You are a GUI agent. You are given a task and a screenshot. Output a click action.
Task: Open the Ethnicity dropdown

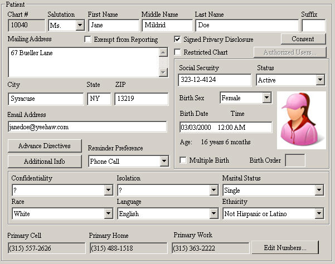pos(319,214)
